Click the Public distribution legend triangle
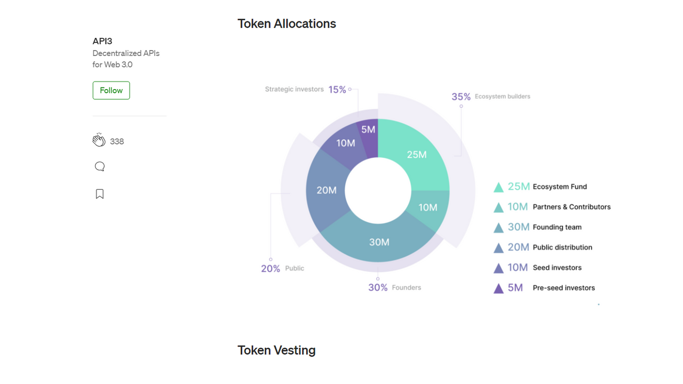The height and width of the screenshot is (384, 683). pos(498,248)
